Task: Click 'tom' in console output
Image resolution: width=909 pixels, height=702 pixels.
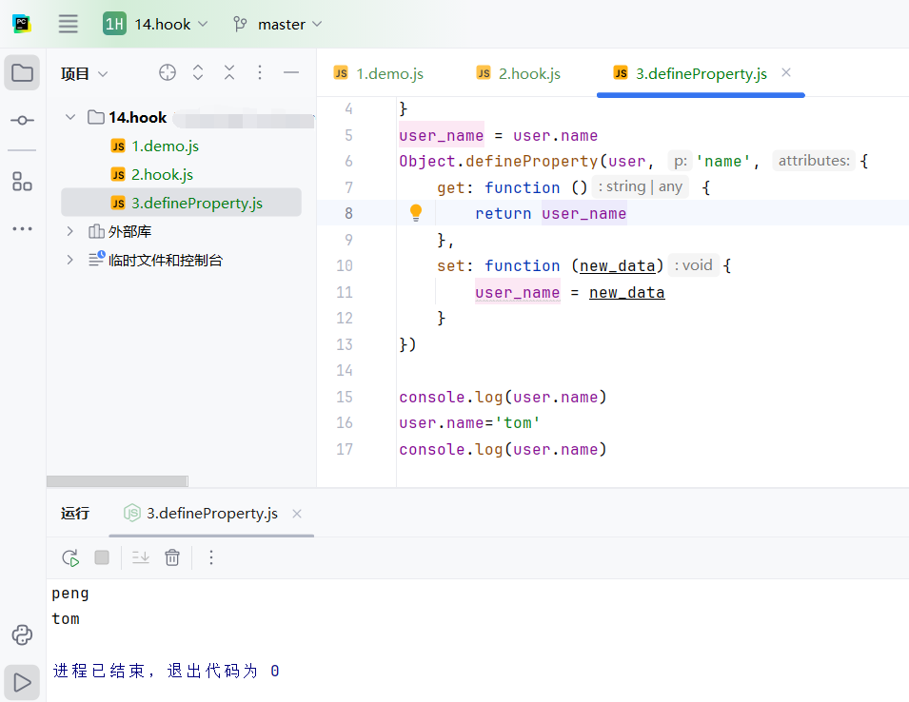Action: click(x=66, y=618)
